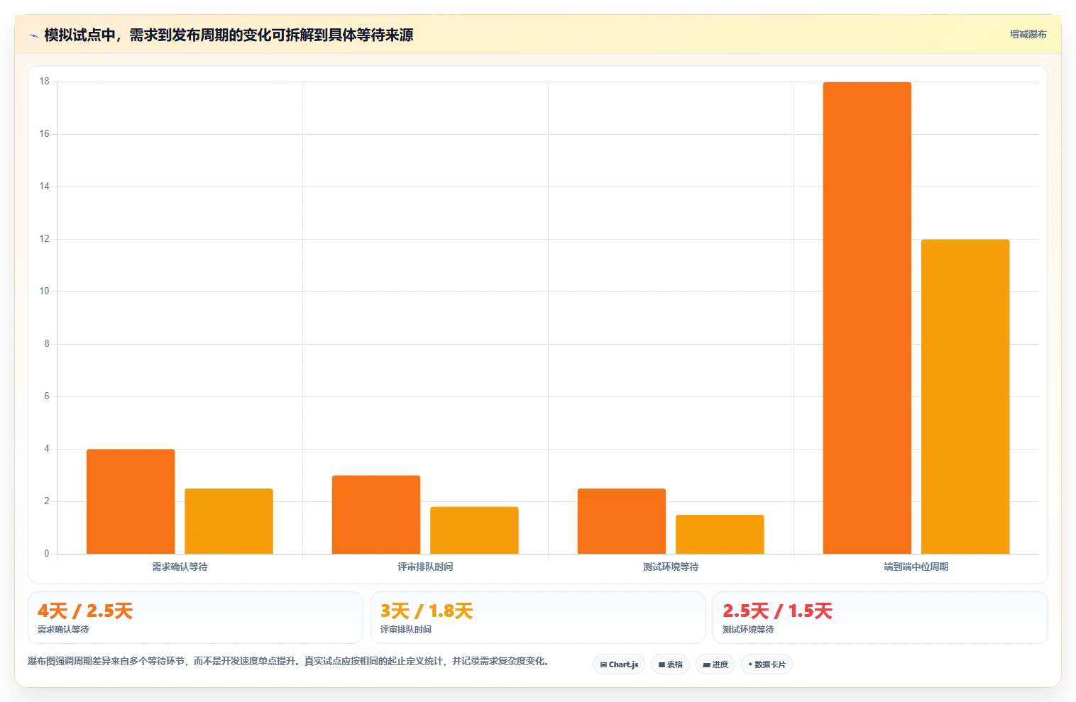1076x702 pixels.
Task: Click the y-axis value 10
Action: pyautogui.click(x=45, y=291)
